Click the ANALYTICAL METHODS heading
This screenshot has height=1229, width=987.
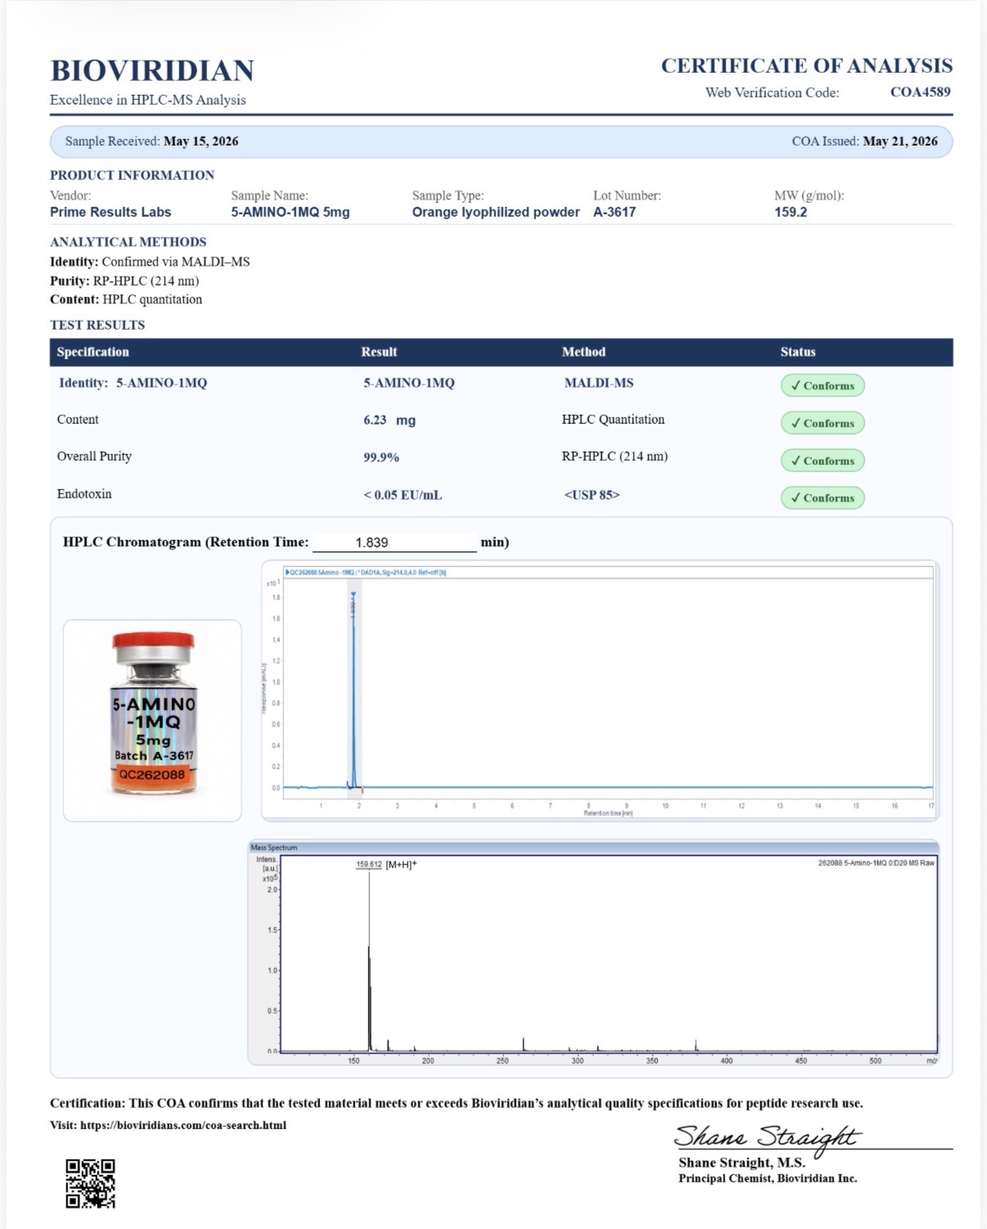128,242
